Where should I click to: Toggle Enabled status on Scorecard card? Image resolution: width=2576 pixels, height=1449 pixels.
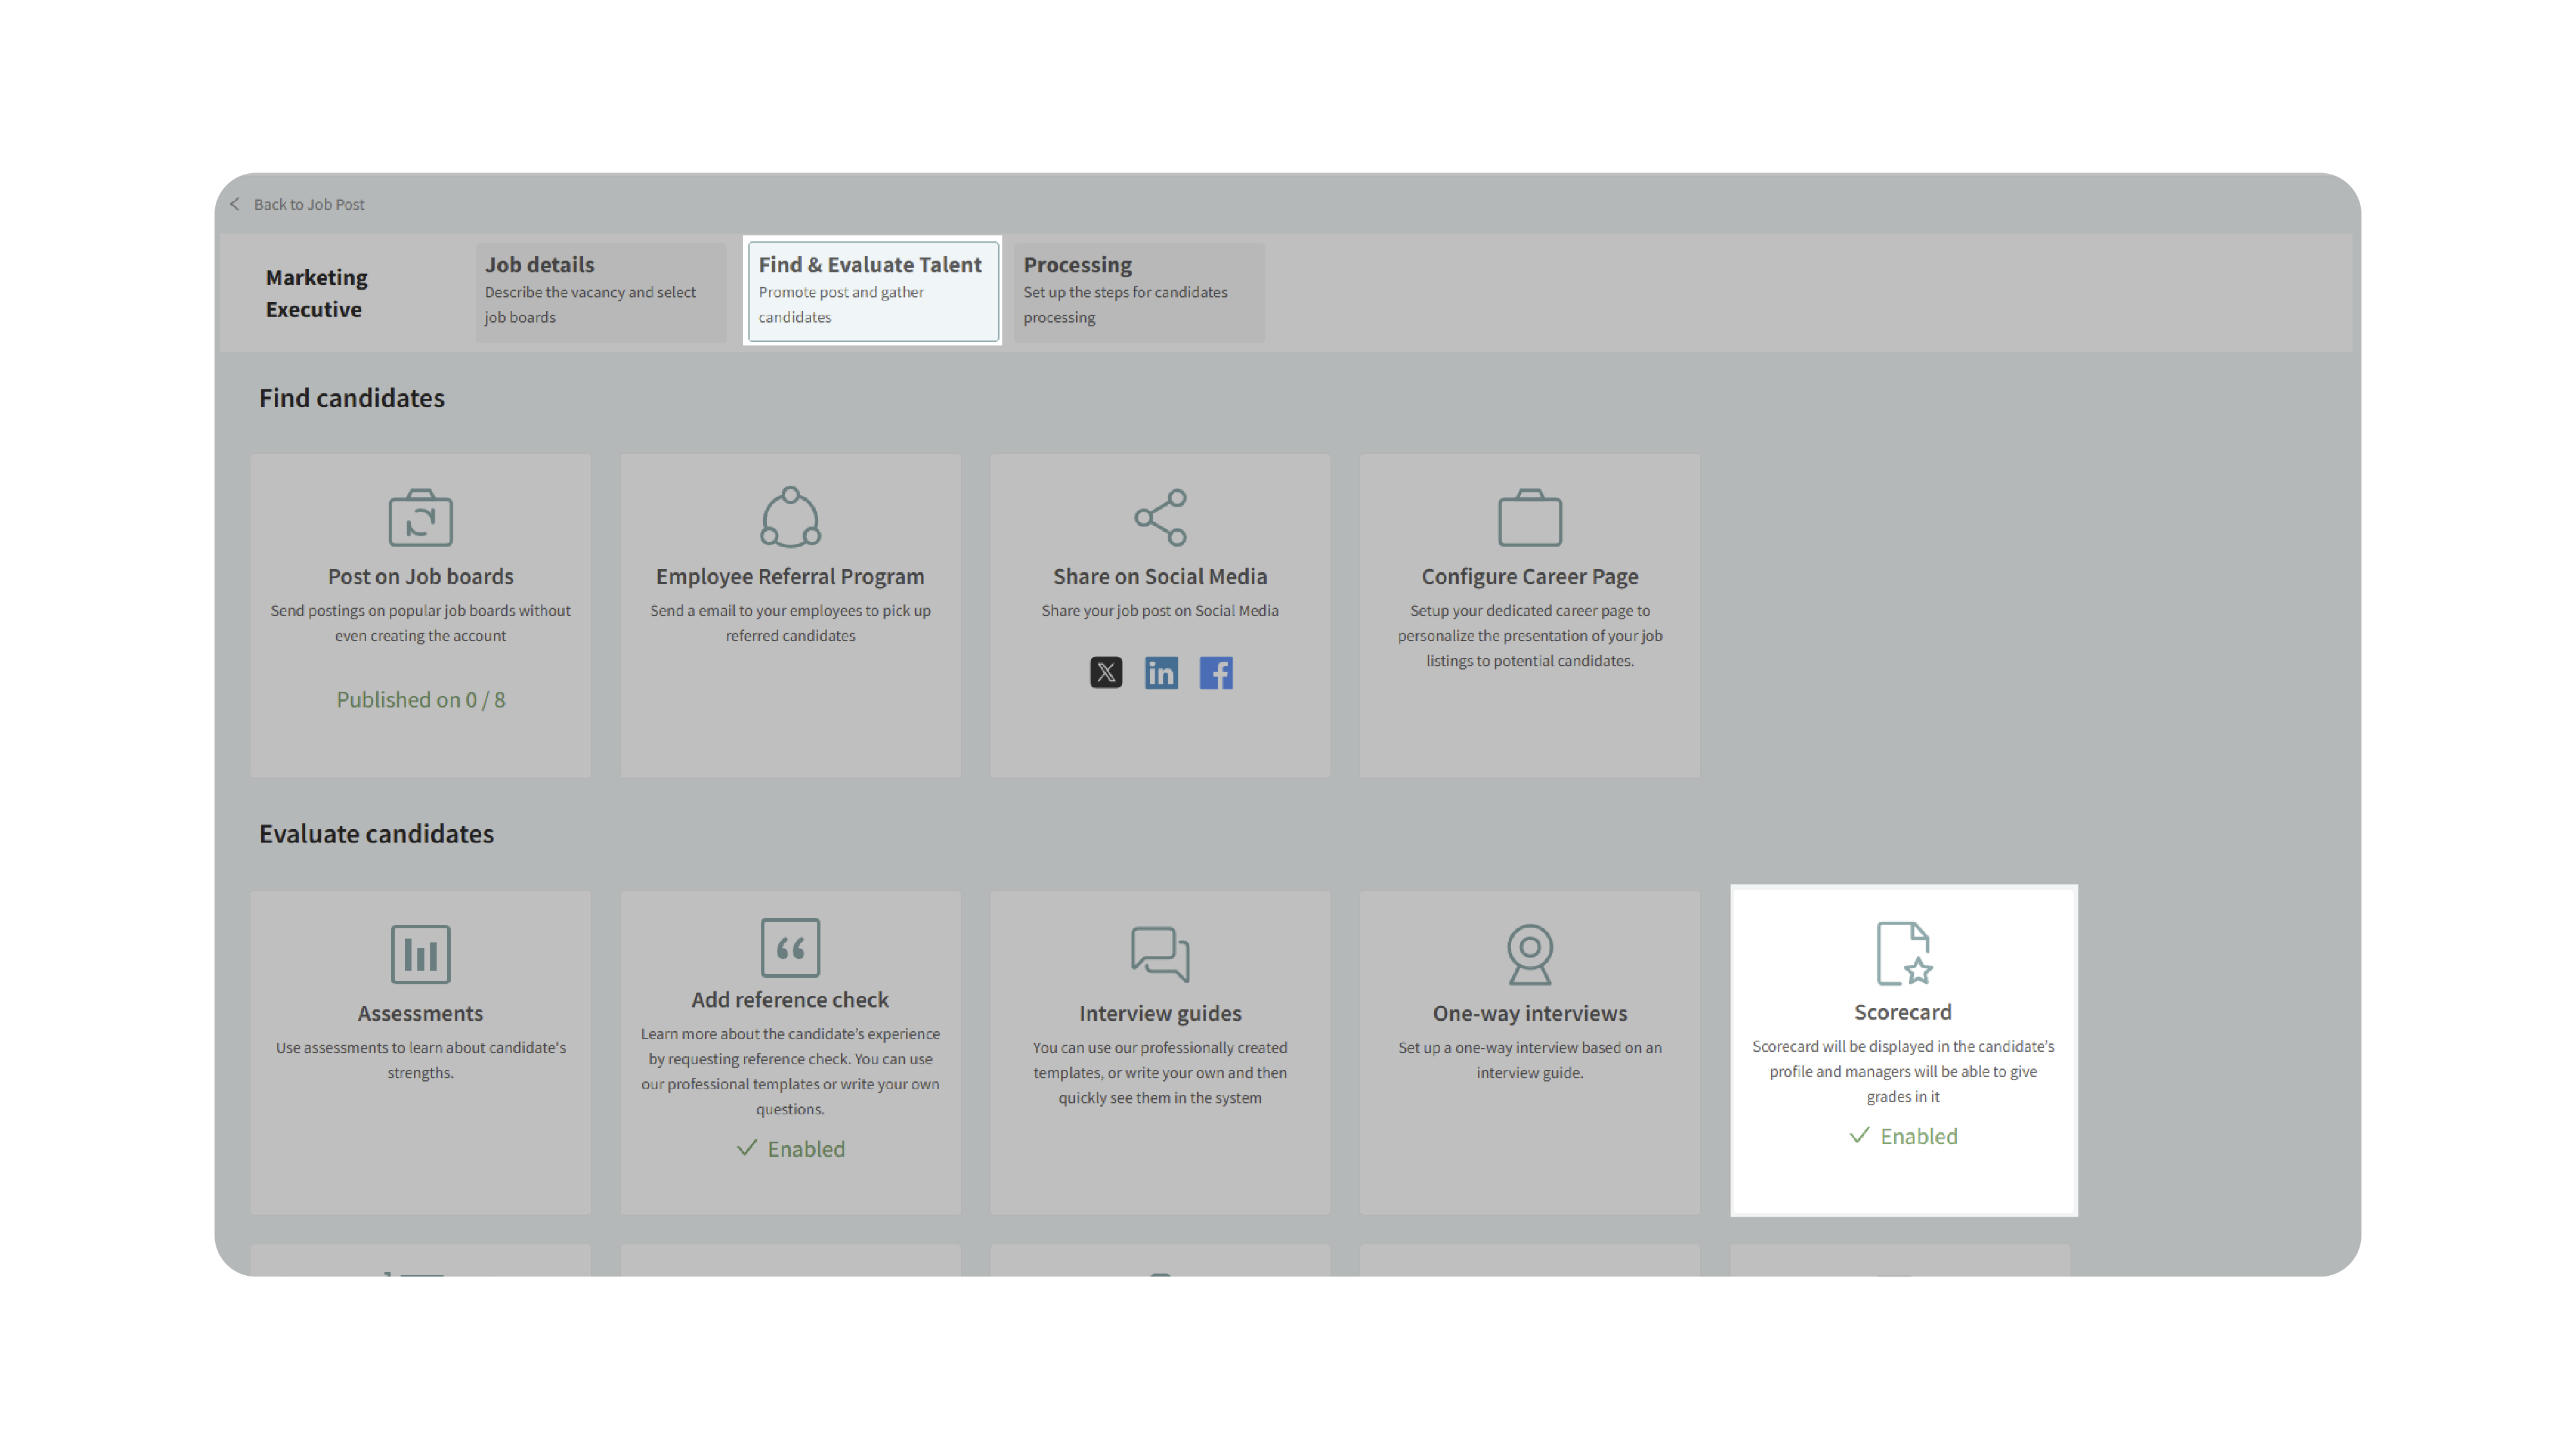(1903, 1136)
